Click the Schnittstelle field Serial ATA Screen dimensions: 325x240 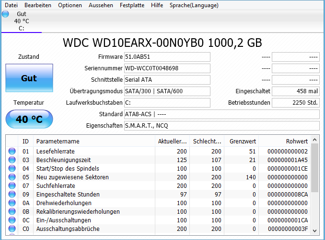click(x=167, y=80)
